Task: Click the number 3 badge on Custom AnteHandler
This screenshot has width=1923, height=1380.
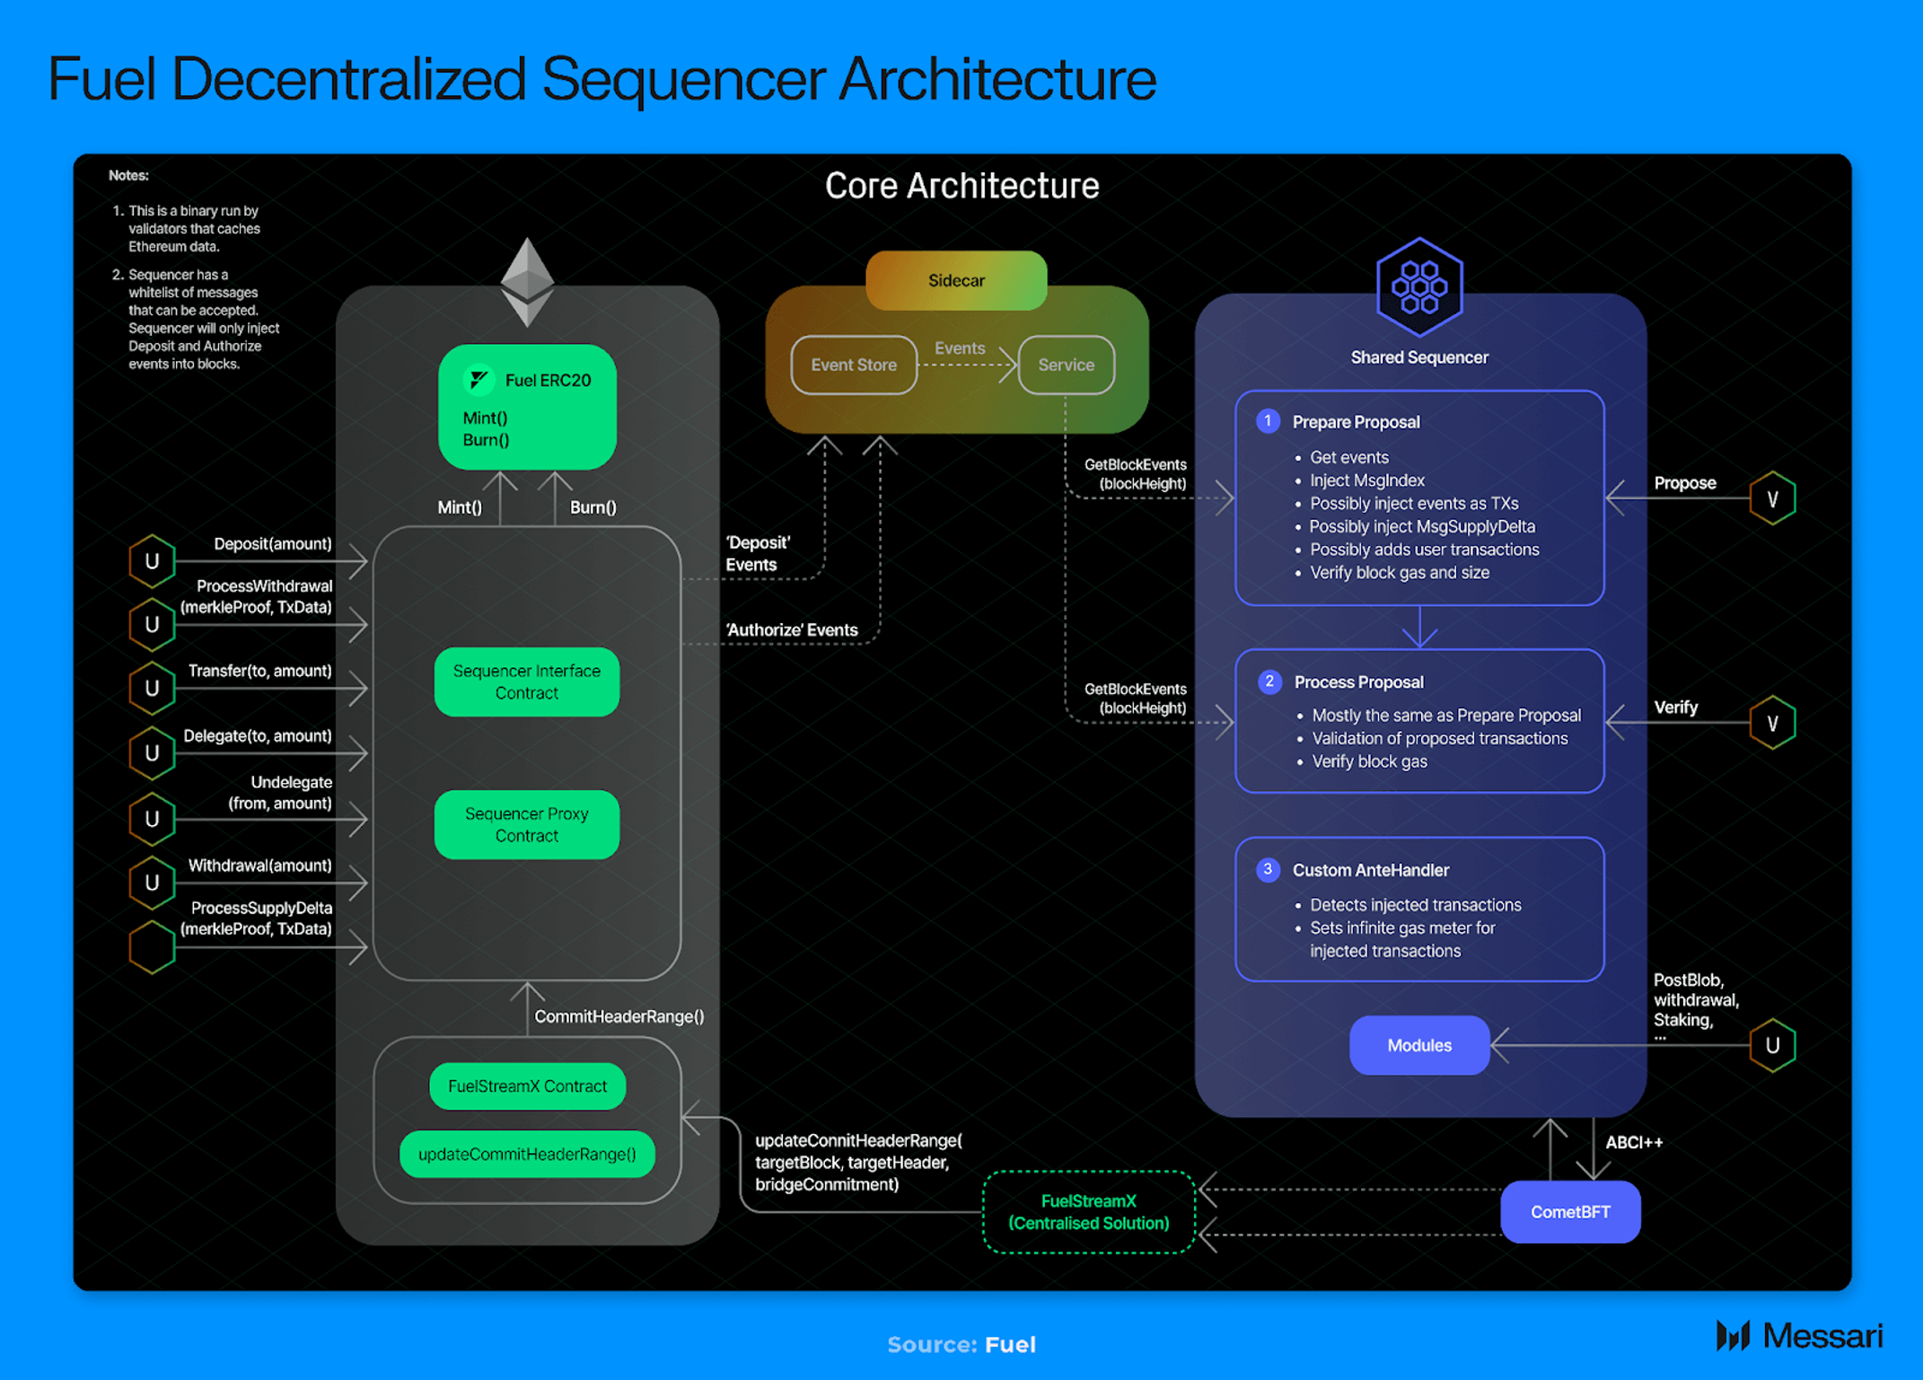Action: (x=1268, y=869)
